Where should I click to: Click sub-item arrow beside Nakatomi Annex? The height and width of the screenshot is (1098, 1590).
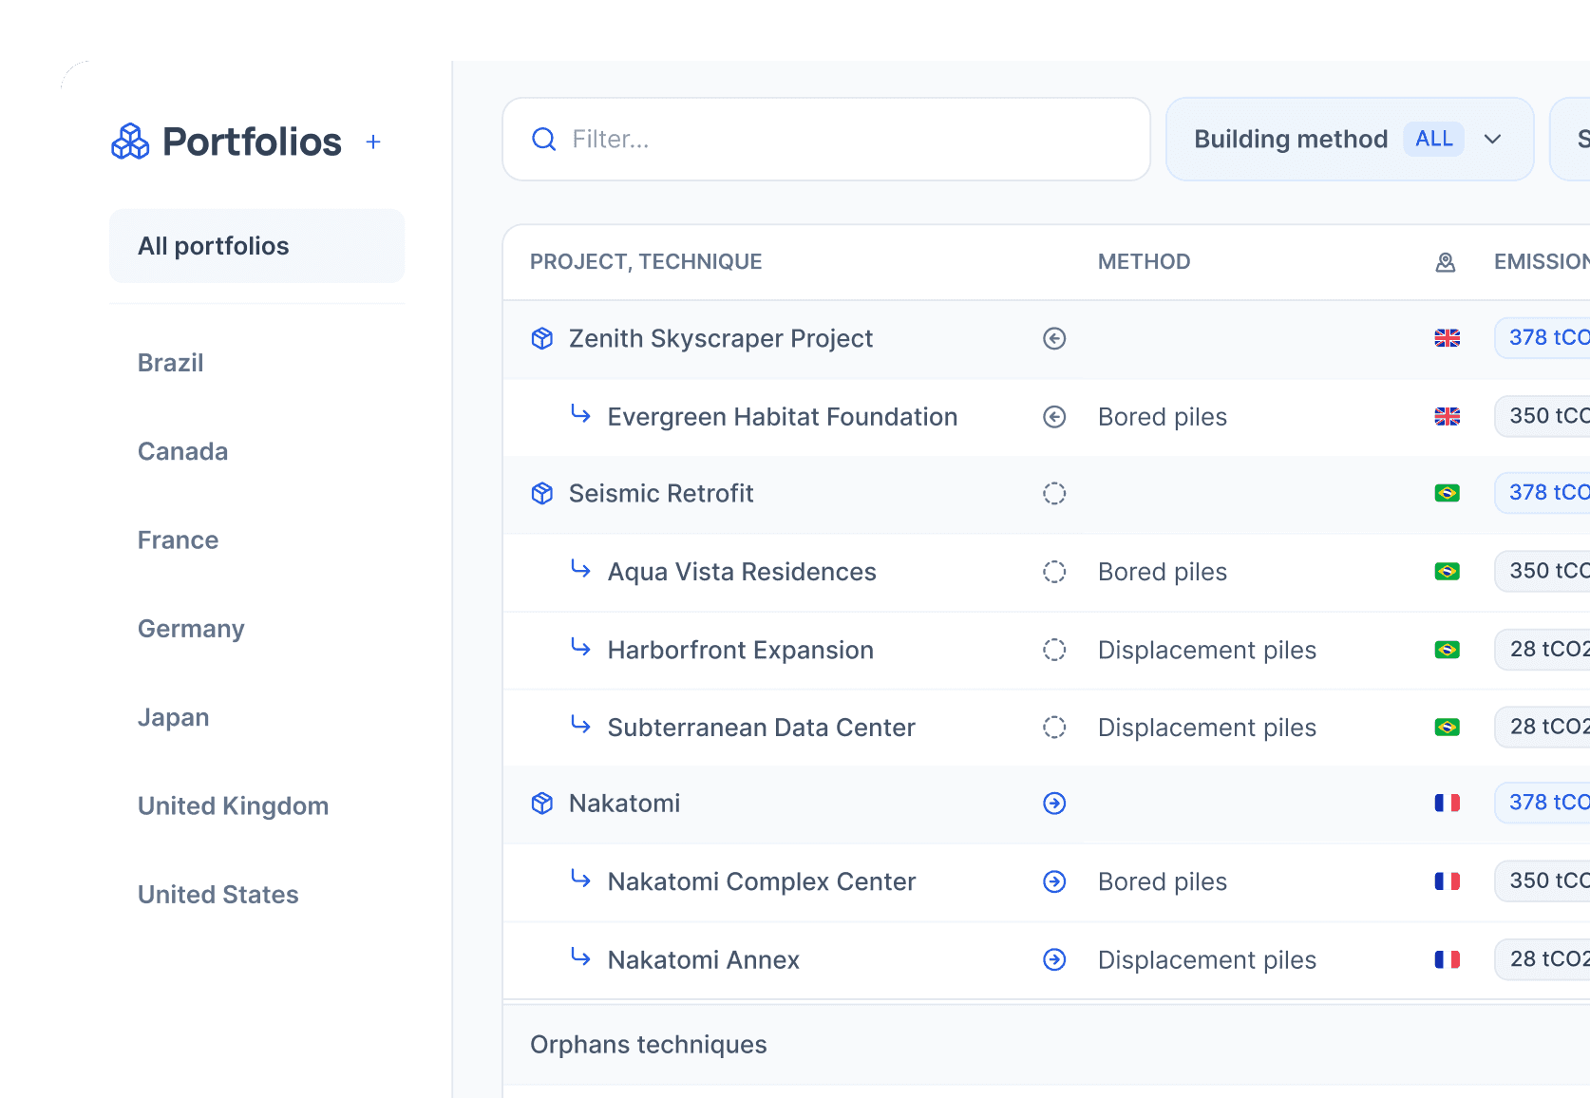click(x=580, y=956)
